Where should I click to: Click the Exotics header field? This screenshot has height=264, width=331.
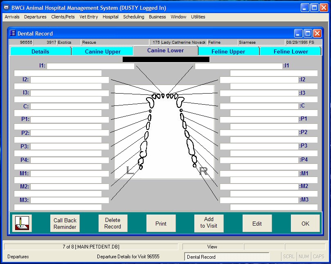pos(69,42)
